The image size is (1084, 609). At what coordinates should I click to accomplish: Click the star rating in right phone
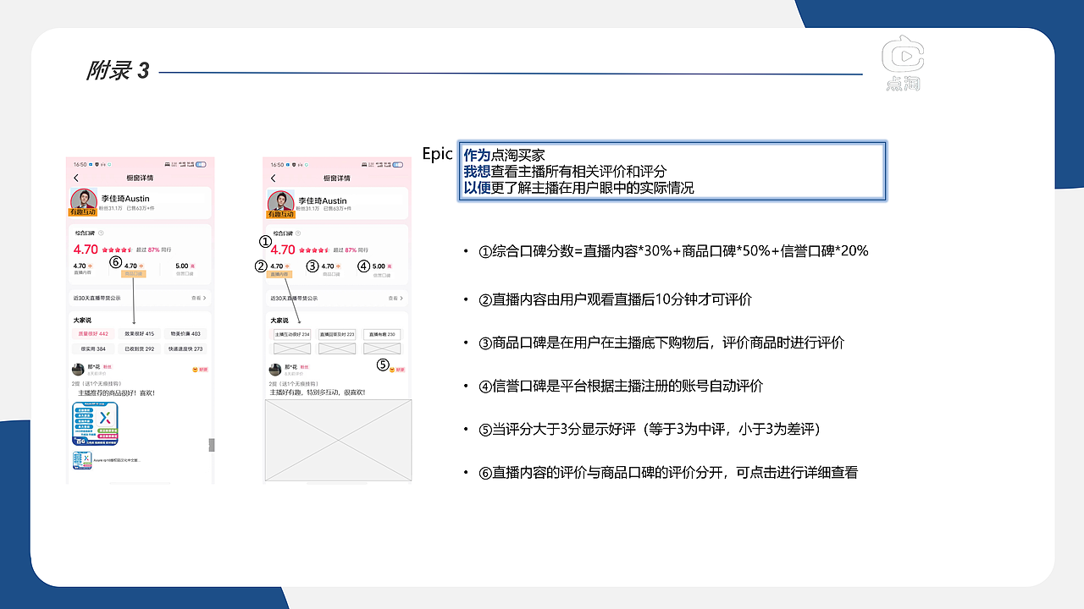coord(313,250)
